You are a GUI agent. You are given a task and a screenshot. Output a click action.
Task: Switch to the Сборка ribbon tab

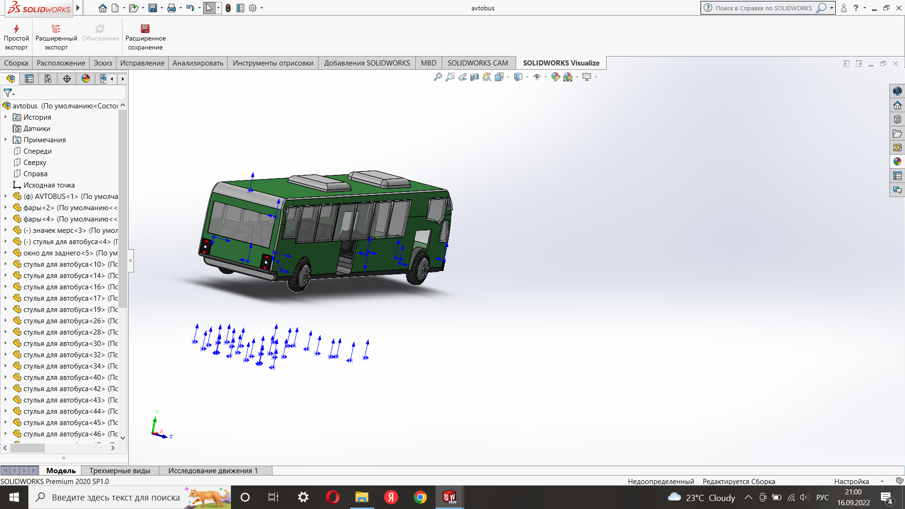coord(16,63)
